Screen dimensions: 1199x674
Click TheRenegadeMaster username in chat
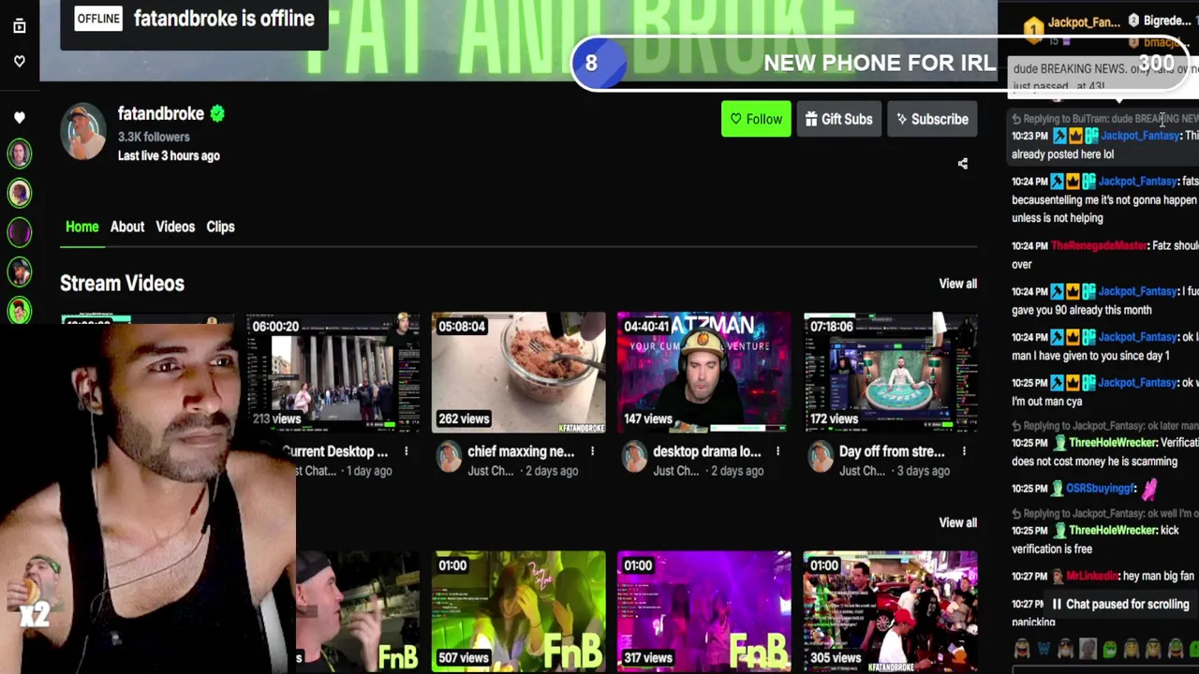point(1099,245)
